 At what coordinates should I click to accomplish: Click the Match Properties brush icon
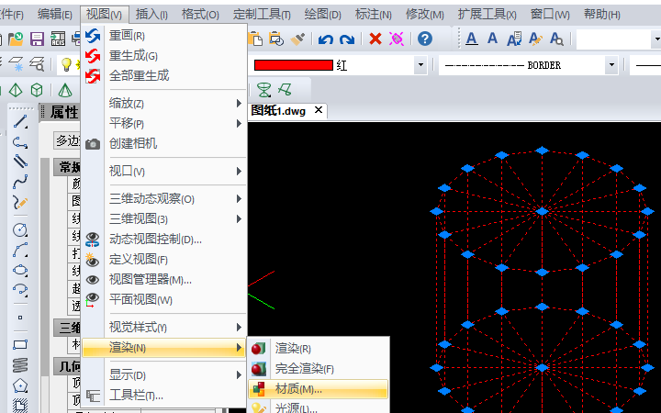(298, 39)
